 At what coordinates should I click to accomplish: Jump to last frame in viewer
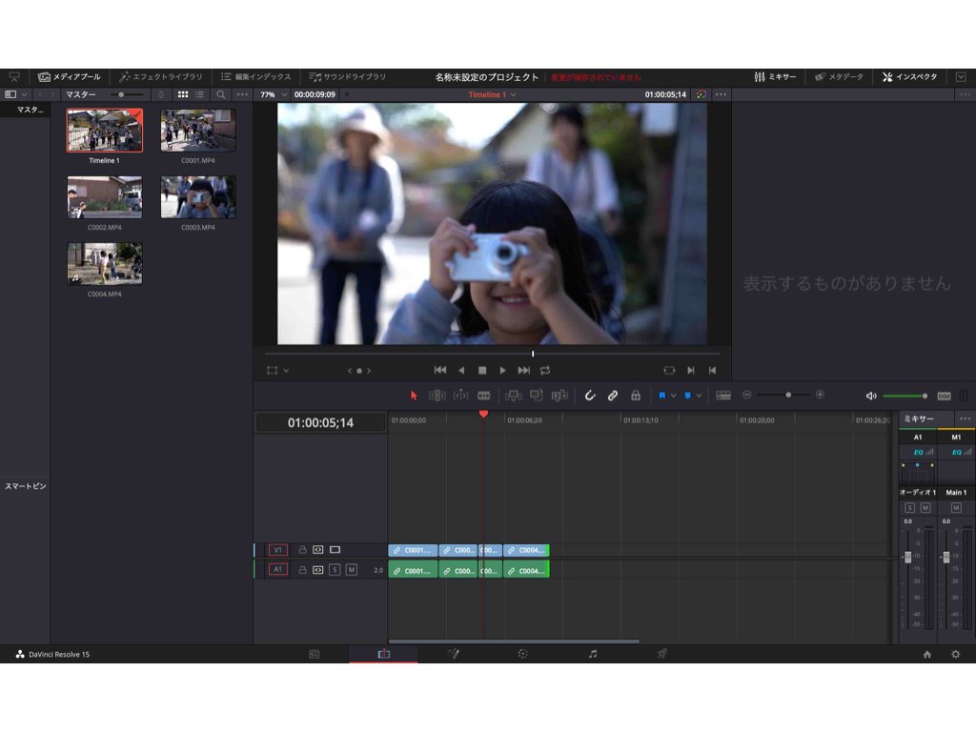pyautogui.click(x=524, y=370)
